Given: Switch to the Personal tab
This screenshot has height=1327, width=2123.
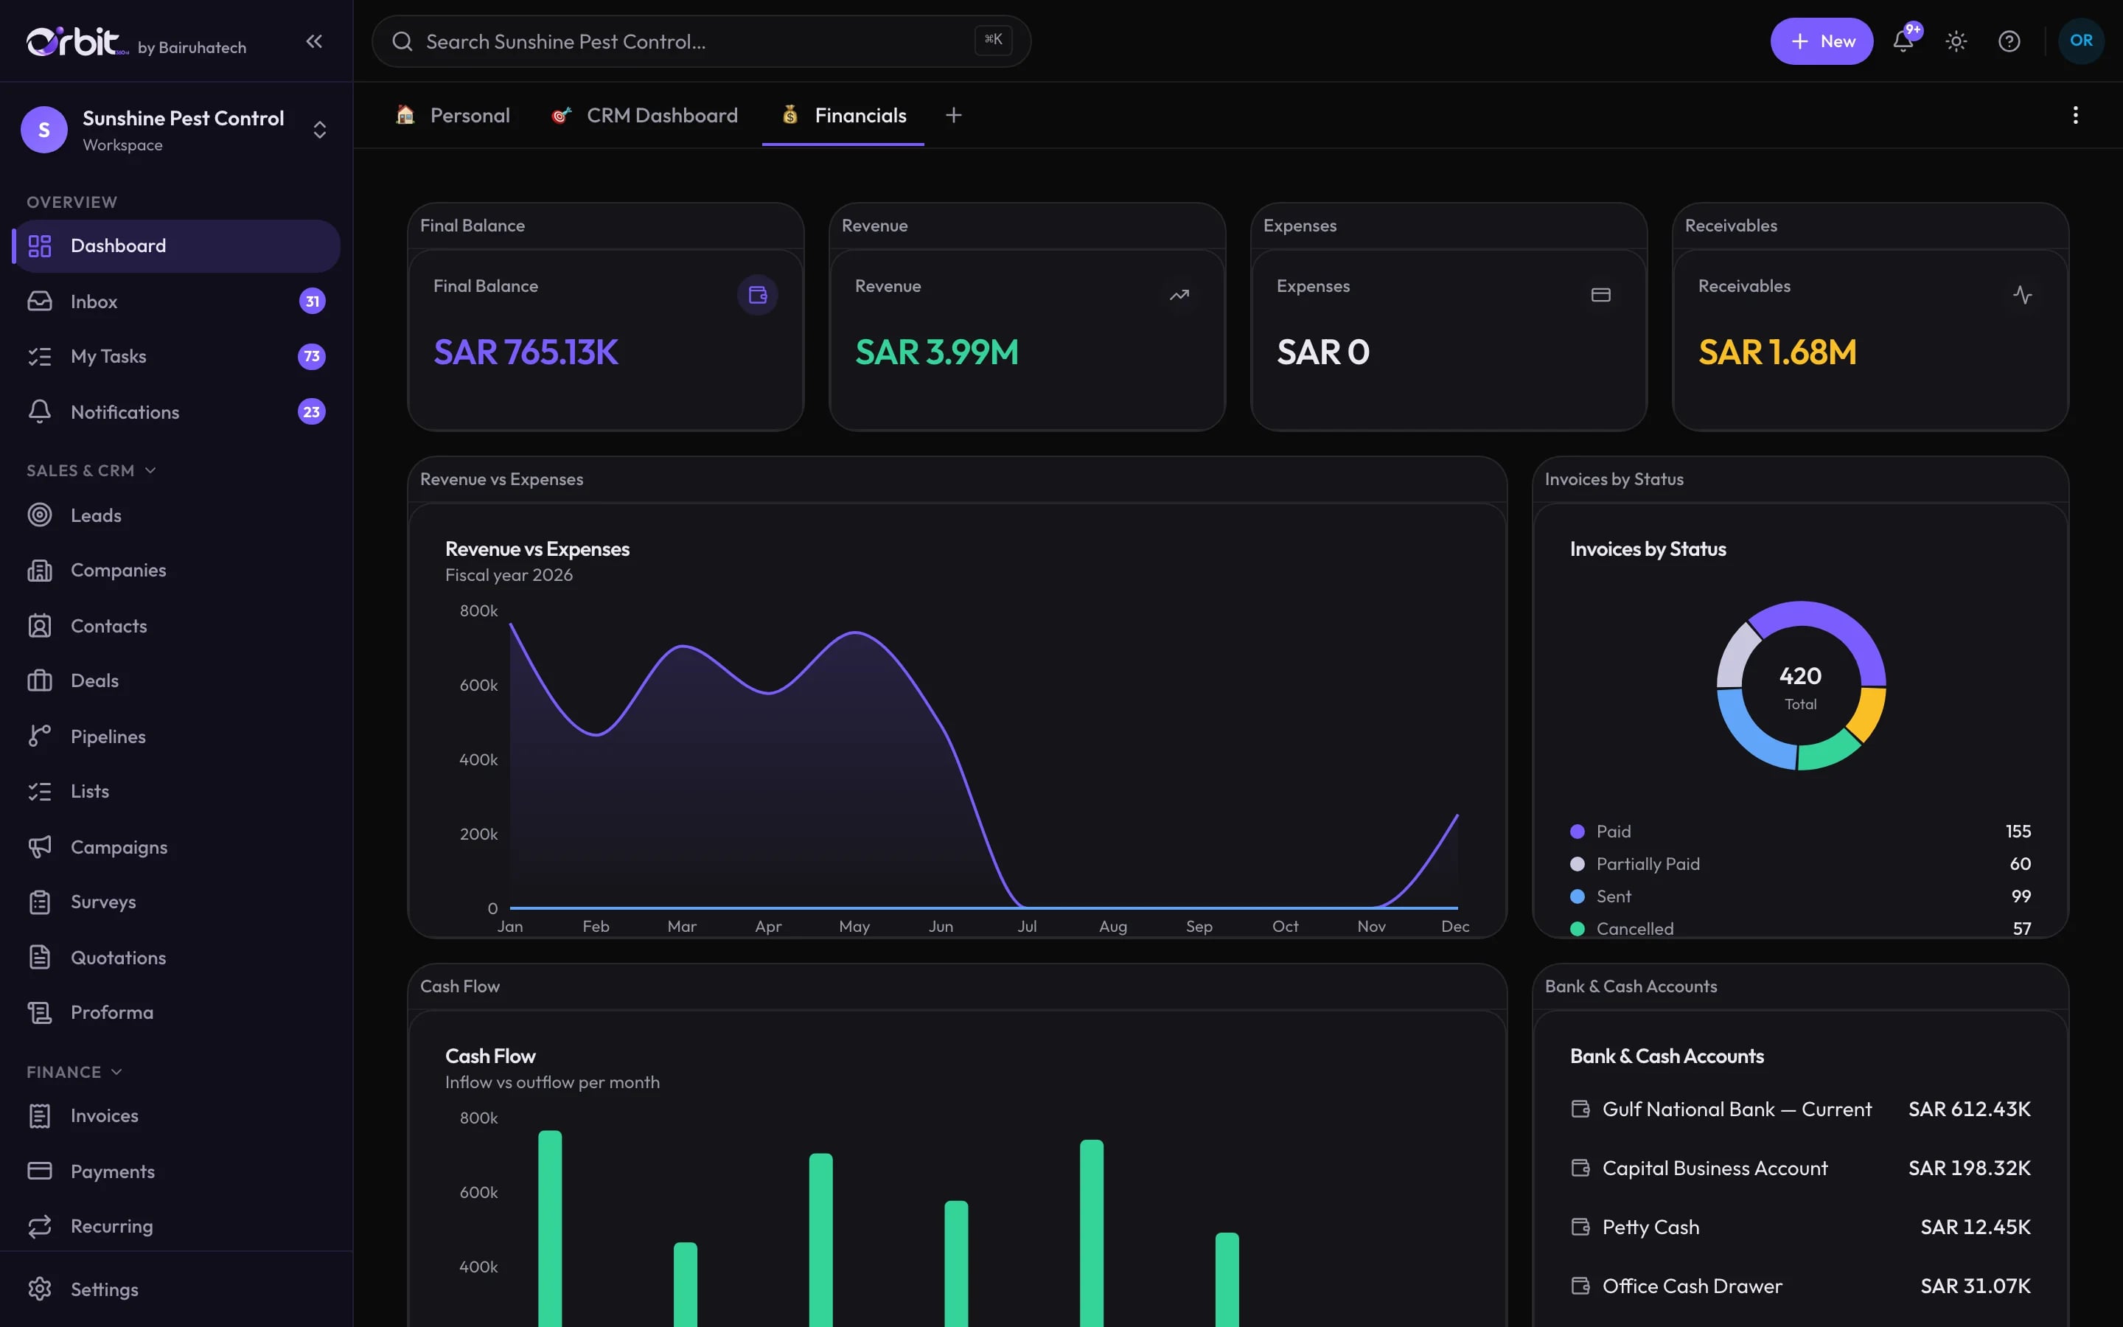Looking at the screenshot, I should [453, 115].
